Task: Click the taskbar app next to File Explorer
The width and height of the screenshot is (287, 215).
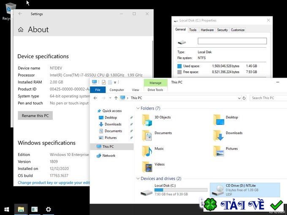Action: (x=35, y=210)
